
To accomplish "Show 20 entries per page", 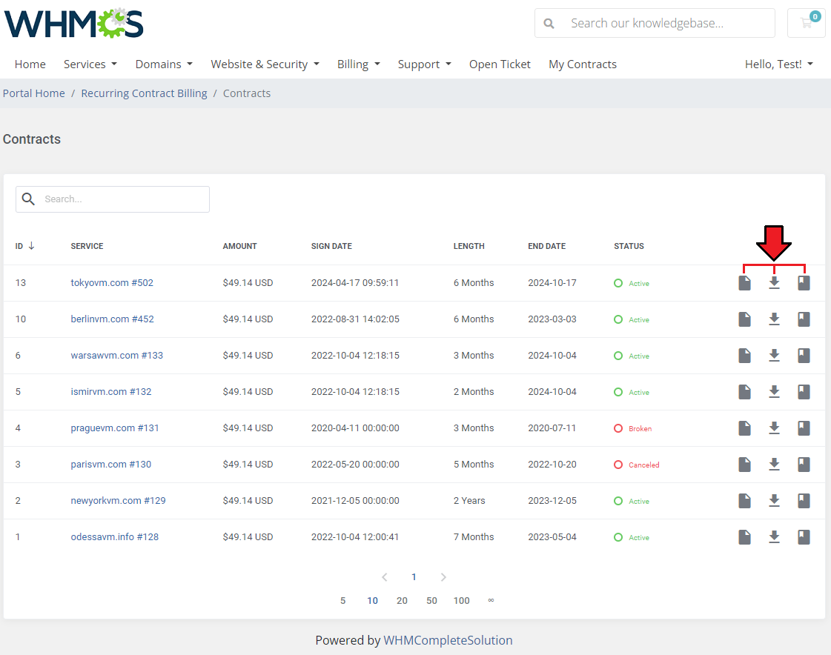I will pyautogui.click(x=402, y=600).
